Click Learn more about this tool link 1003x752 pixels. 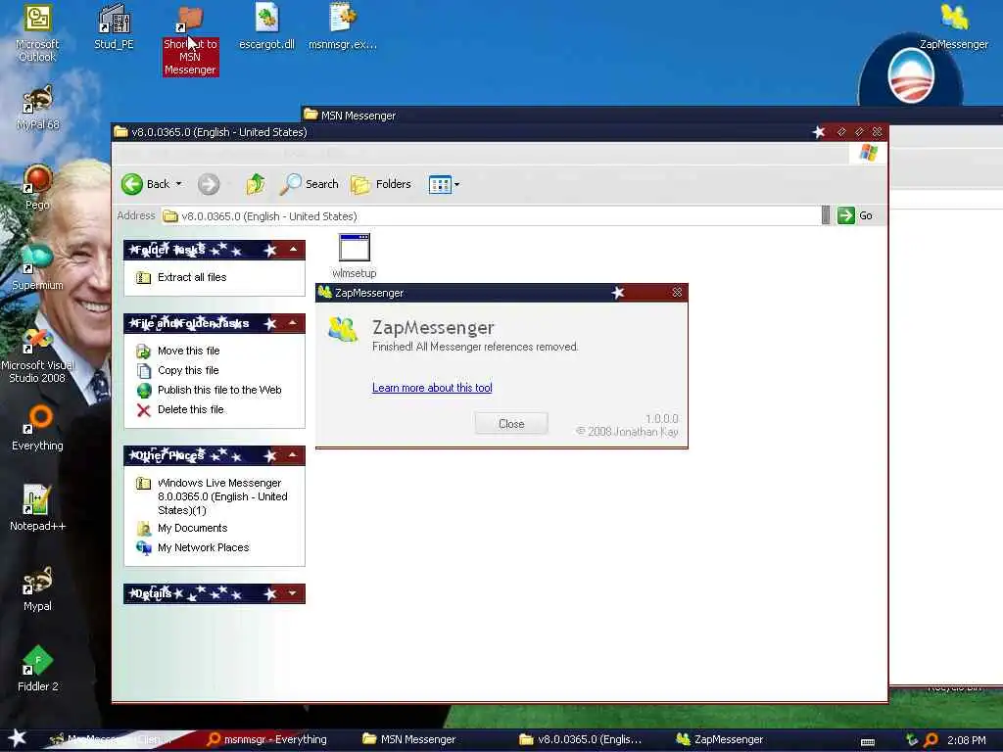coord(432,388)
